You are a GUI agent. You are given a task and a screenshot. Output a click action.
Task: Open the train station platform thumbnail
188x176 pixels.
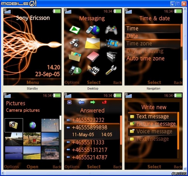(x=14, y=139)
